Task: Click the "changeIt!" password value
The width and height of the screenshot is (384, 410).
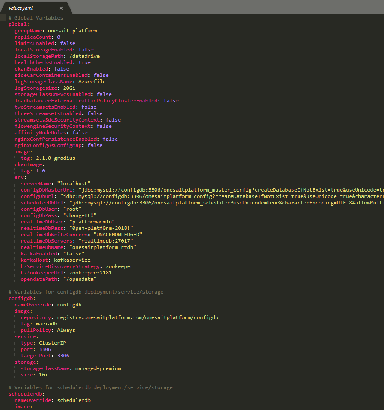Action: click(80, 215)
